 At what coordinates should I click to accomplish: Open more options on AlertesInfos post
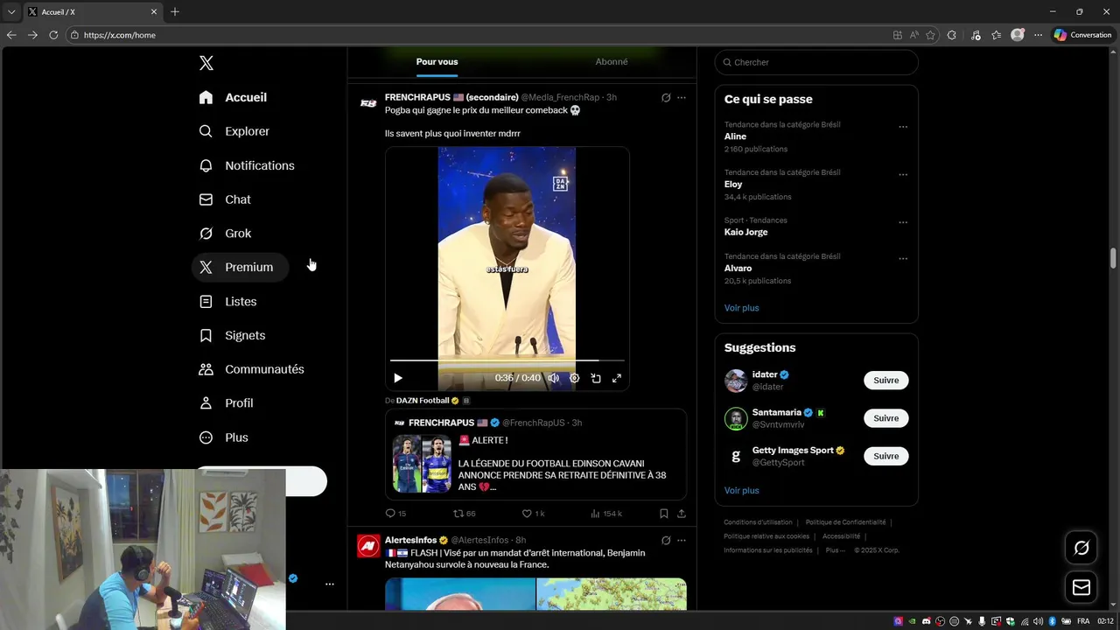pos(682,540)
